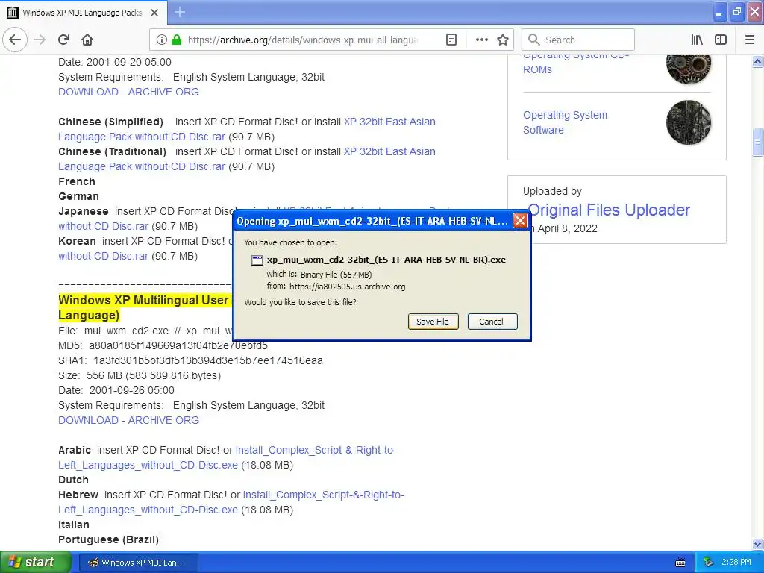The image size is (764, 573).
Task: Toggle the sidebars icon
Action: [x=721, y=40]
